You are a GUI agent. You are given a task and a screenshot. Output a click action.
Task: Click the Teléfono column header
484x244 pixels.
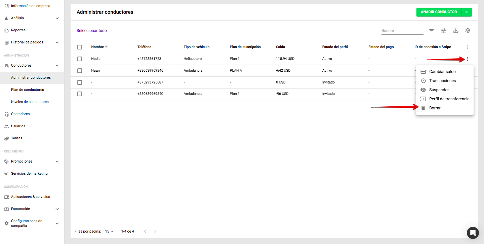tap(145, 47)
